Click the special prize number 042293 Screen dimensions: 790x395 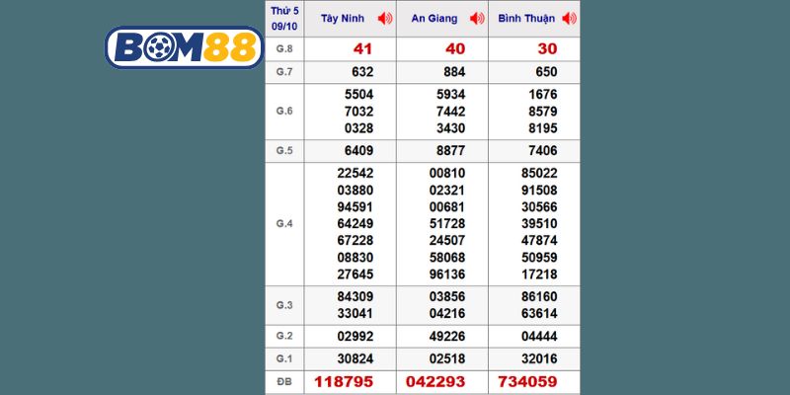tap(435, 381)
